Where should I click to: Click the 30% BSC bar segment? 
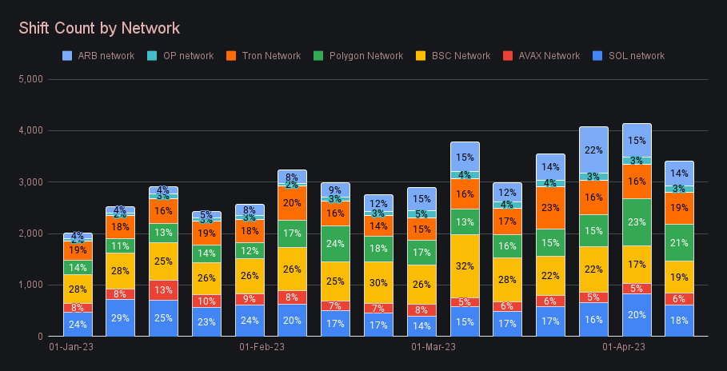coord(379,283)
